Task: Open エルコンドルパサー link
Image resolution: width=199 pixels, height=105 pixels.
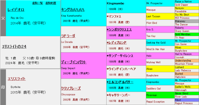Action: 120,82
